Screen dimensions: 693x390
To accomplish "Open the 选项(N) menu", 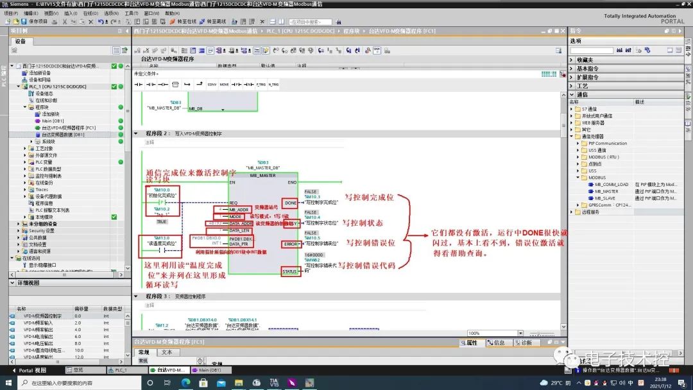I will [x=111, y=13].
